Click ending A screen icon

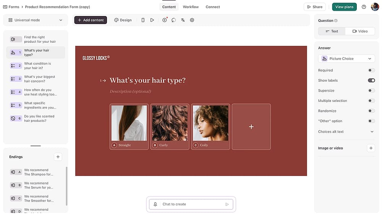[16, 172]
